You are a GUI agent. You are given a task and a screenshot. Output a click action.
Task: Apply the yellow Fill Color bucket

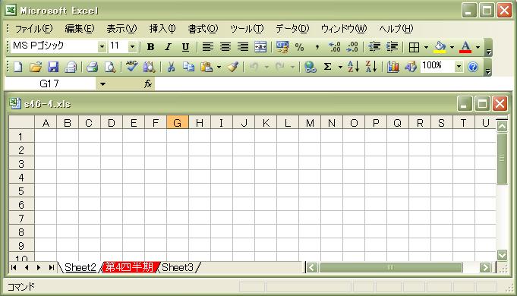440,47
